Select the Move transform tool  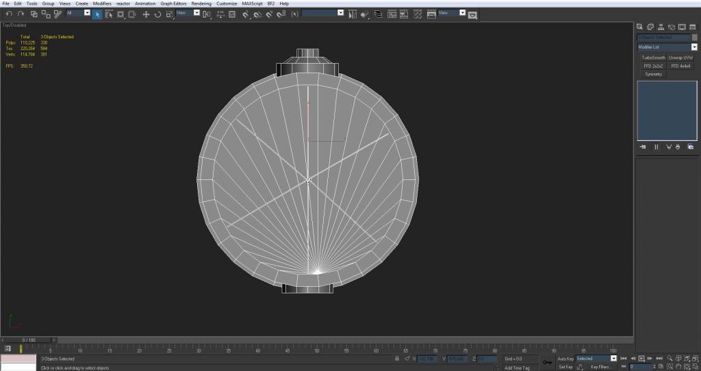point(146,14)
